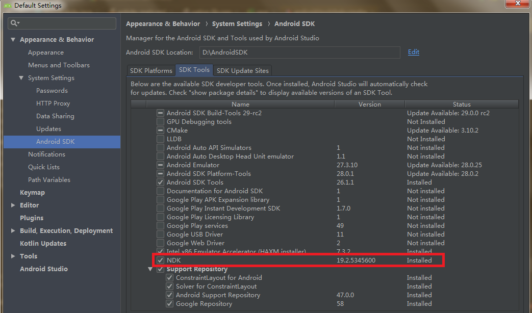Uncheck the Android SDK Tools checkbox
Viewport: 532px width, 313px height.
pos(161,182)
